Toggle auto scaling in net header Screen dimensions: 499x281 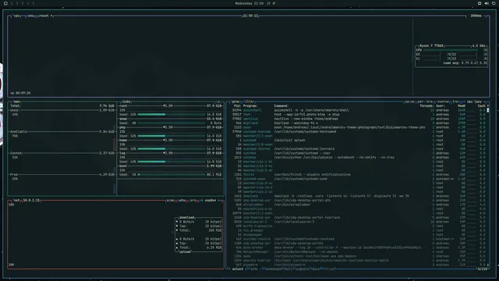[x=182, y=201]
